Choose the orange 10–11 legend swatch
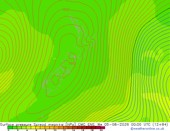170x131 pixels. point(56,128)
